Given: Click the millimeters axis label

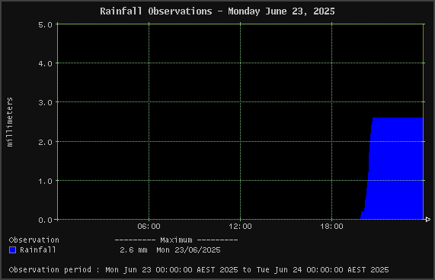Looking at the screenshot, I should (10, 122).
